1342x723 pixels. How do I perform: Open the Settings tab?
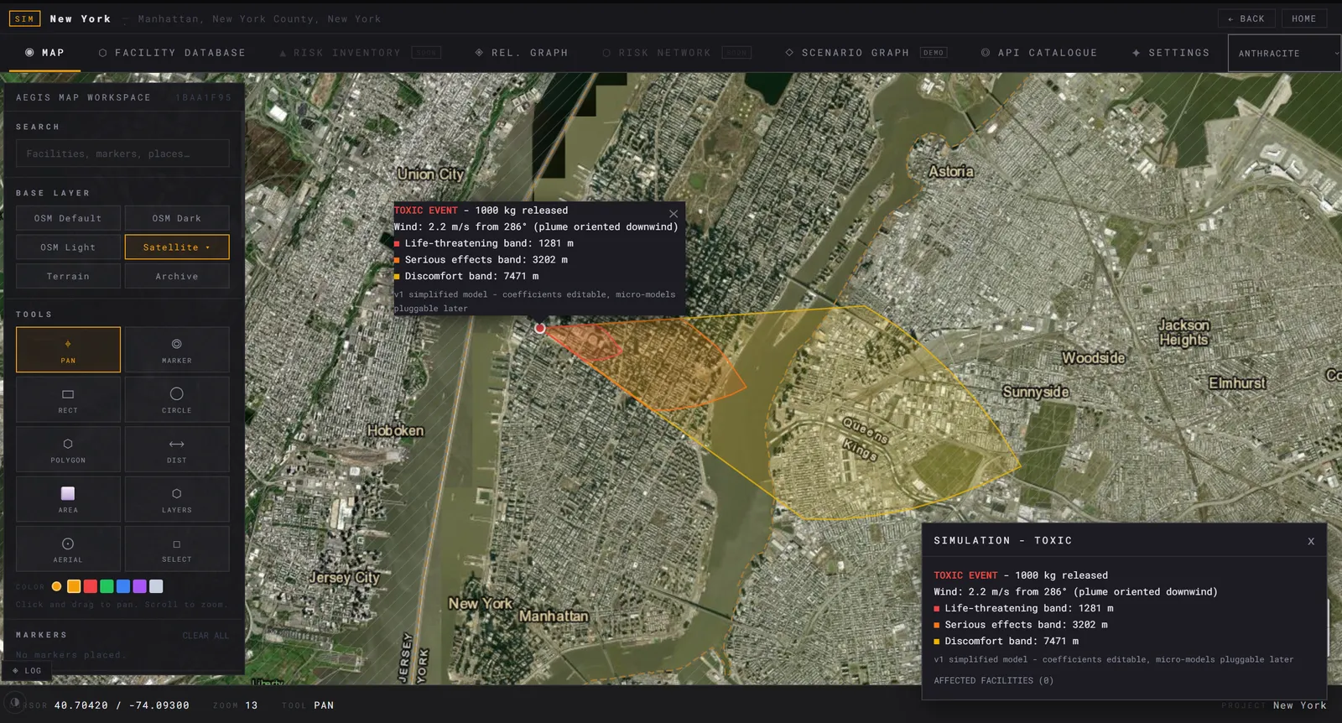[x=1170, y=53]
